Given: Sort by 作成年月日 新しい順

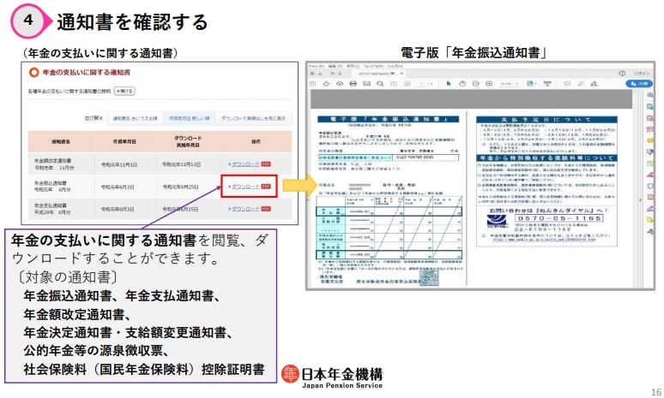Looking at the screenshot, I should coord(190,118).
